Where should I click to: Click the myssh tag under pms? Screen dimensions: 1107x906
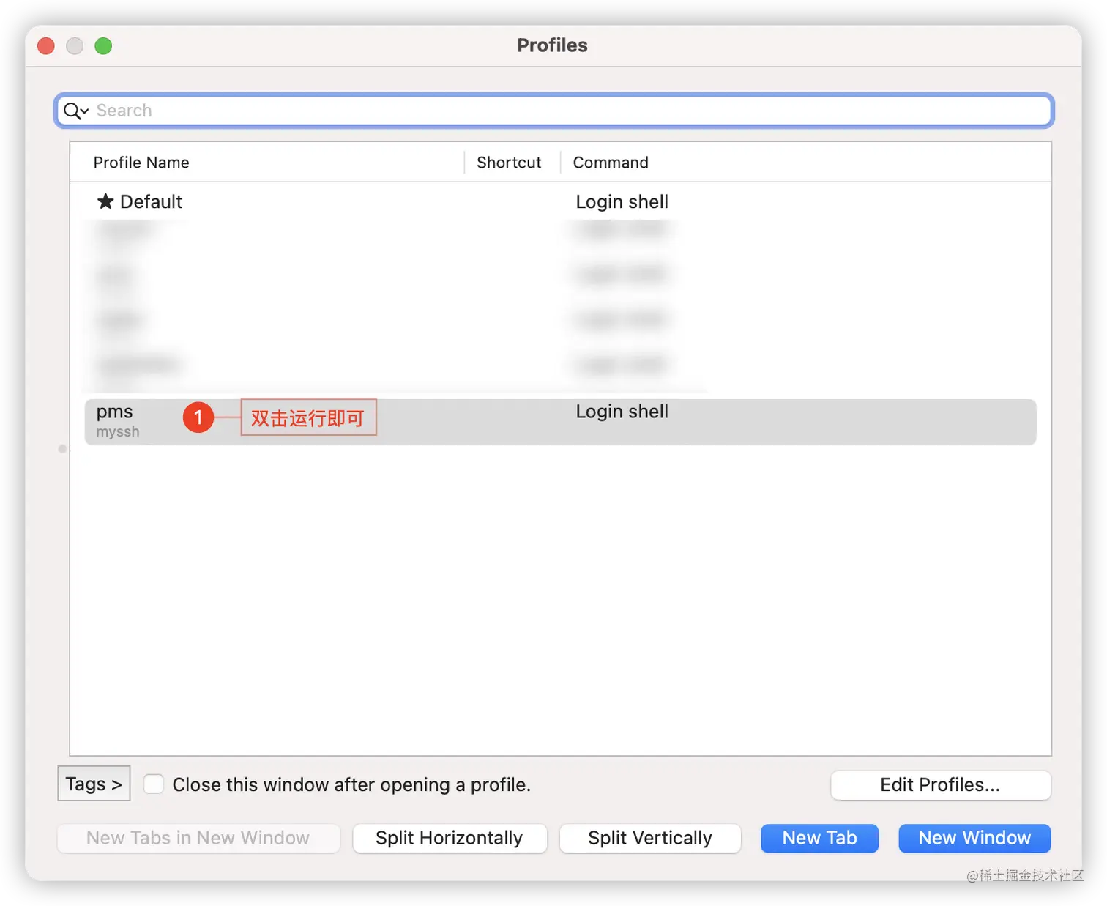point(118,431)
